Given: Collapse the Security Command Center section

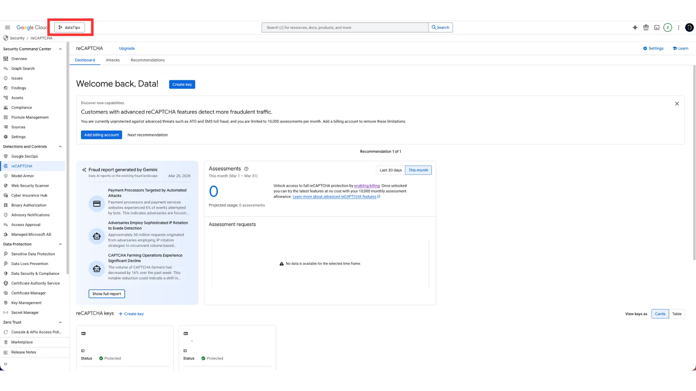Looking at the screenshot, I should tap(60, 49).
